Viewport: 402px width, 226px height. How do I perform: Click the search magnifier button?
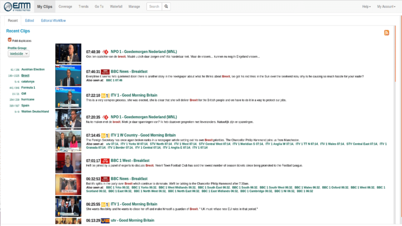166,7
